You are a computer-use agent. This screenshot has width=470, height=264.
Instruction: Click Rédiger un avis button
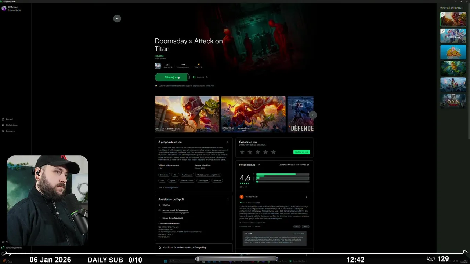301,152
